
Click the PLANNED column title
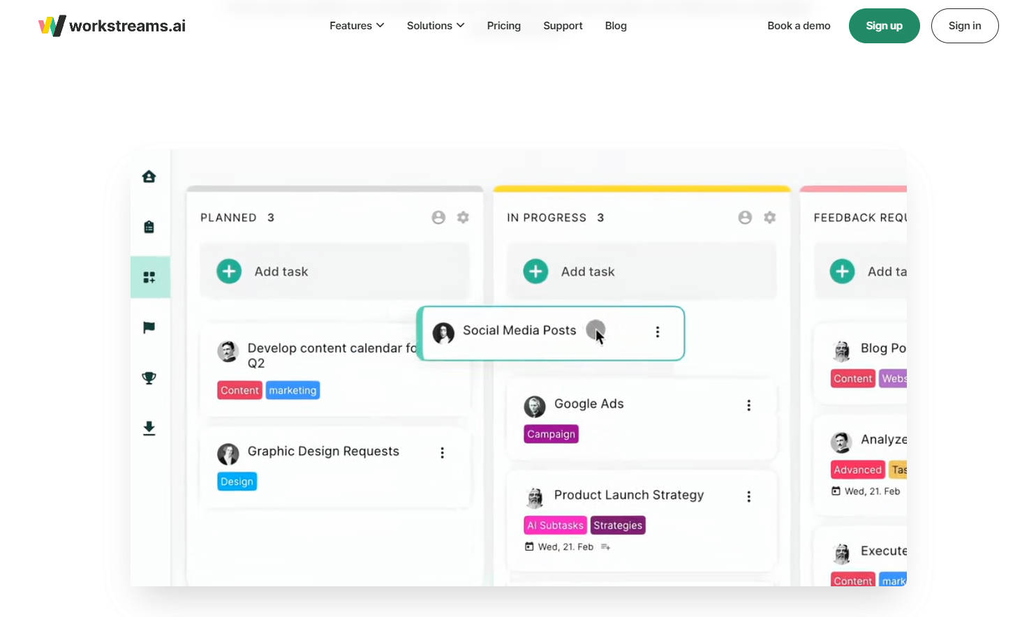pyautogui.click(x=228, y=218)
